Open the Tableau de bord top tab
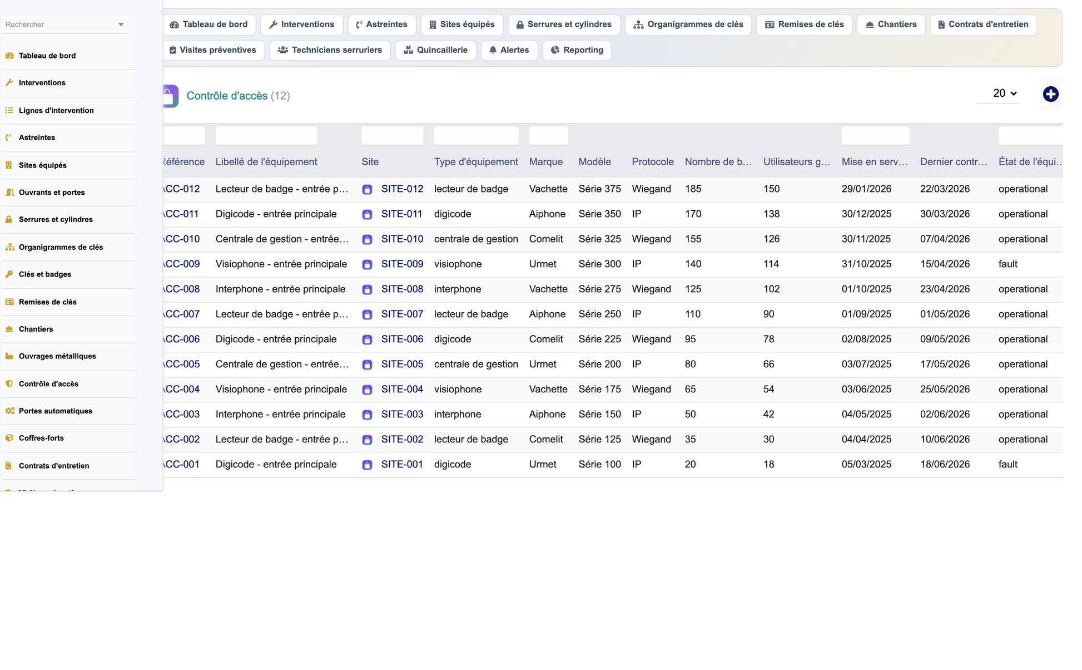This screenshot has width=1082, height=670. point(209,24)
